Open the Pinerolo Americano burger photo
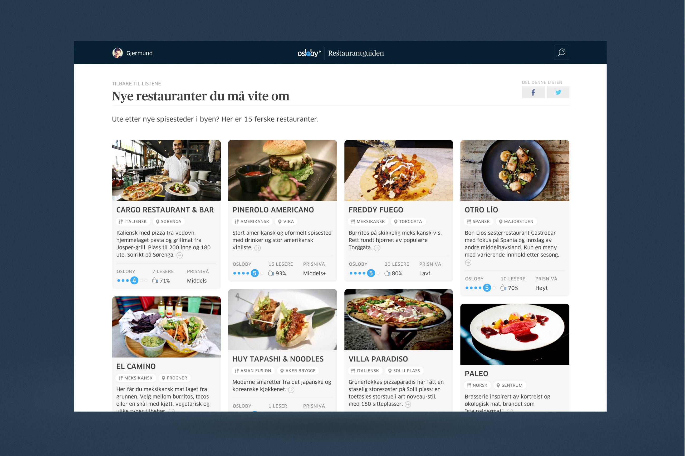The height and width of the screenshot is (456, 685). tap(282, 171)
